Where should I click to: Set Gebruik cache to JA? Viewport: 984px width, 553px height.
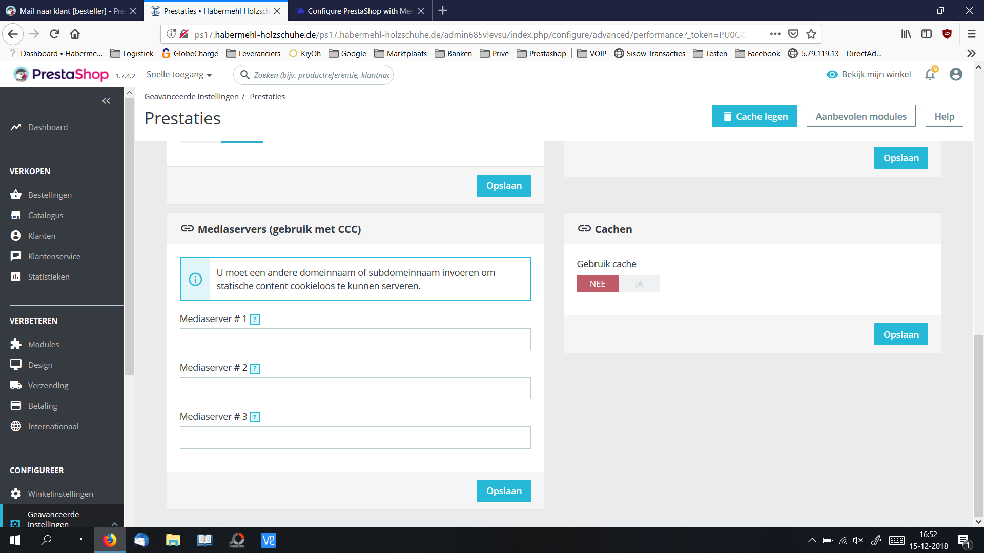639,284
